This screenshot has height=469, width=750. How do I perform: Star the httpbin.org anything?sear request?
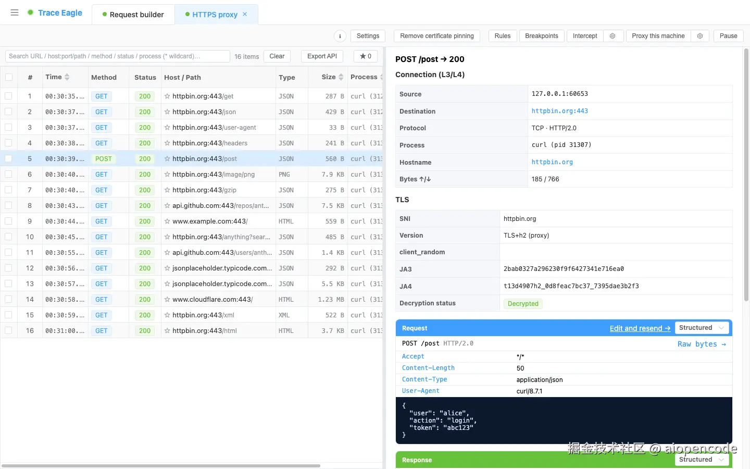coord(167,237)
